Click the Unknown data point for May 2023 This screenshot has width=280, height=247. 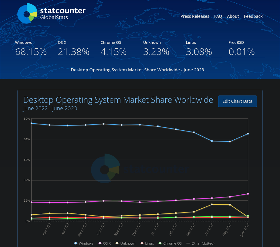tap(230, 205)
